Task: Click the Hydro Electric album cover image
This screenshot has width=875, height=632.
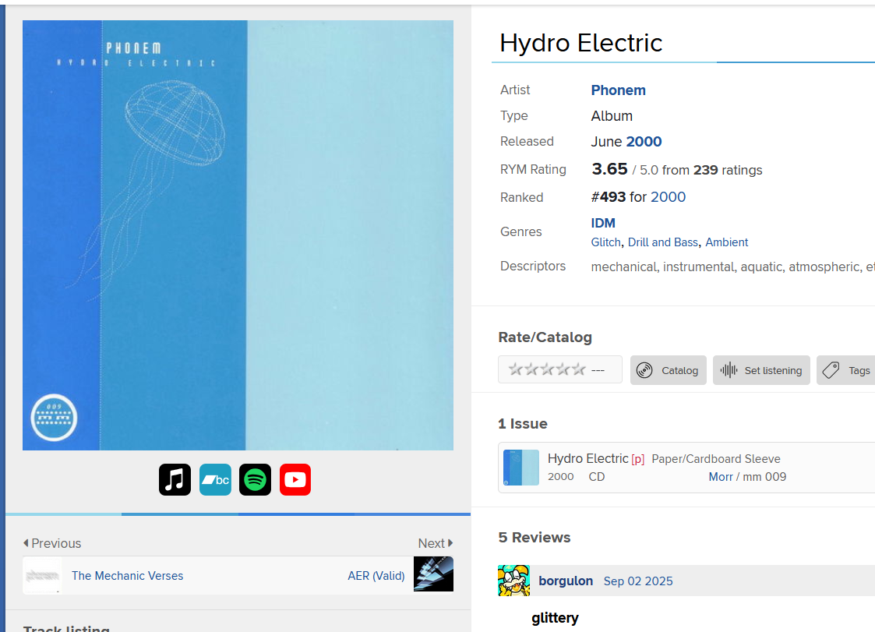Action: 238,235
